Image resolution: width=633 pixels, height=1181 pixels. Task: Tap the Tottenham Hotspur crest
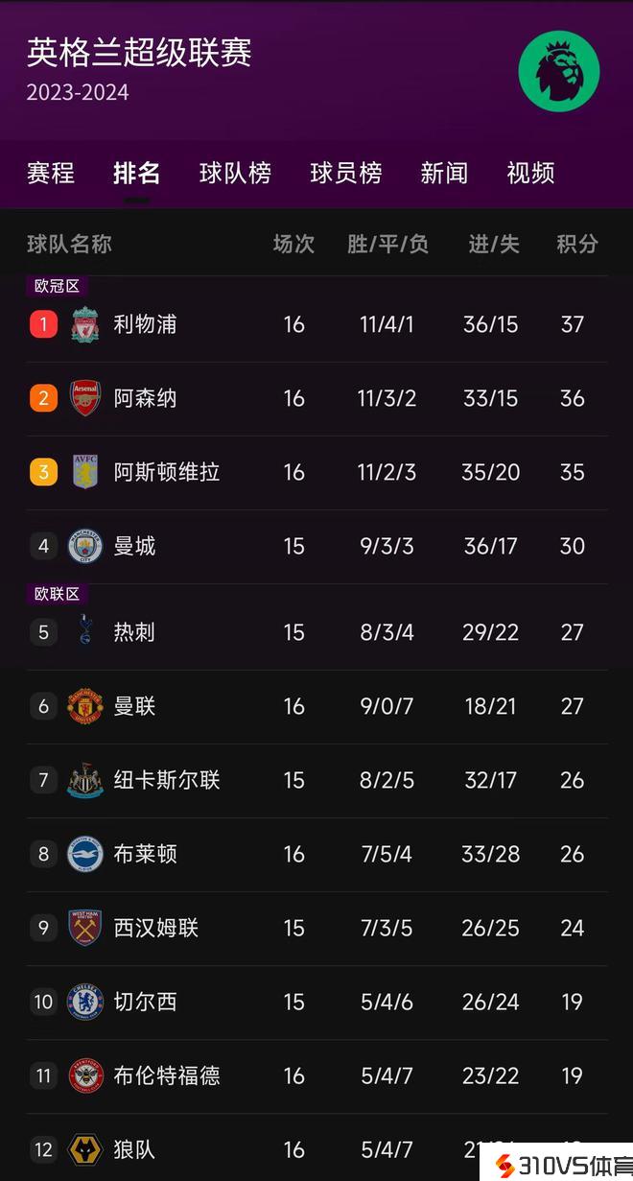pyautogui.click(x=85, y=631)
